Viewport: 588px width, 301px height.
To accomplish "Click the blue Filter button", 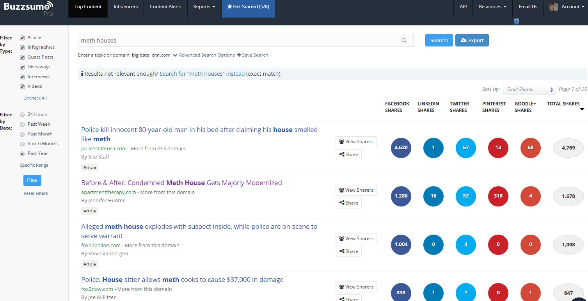I will click(32, 180).
